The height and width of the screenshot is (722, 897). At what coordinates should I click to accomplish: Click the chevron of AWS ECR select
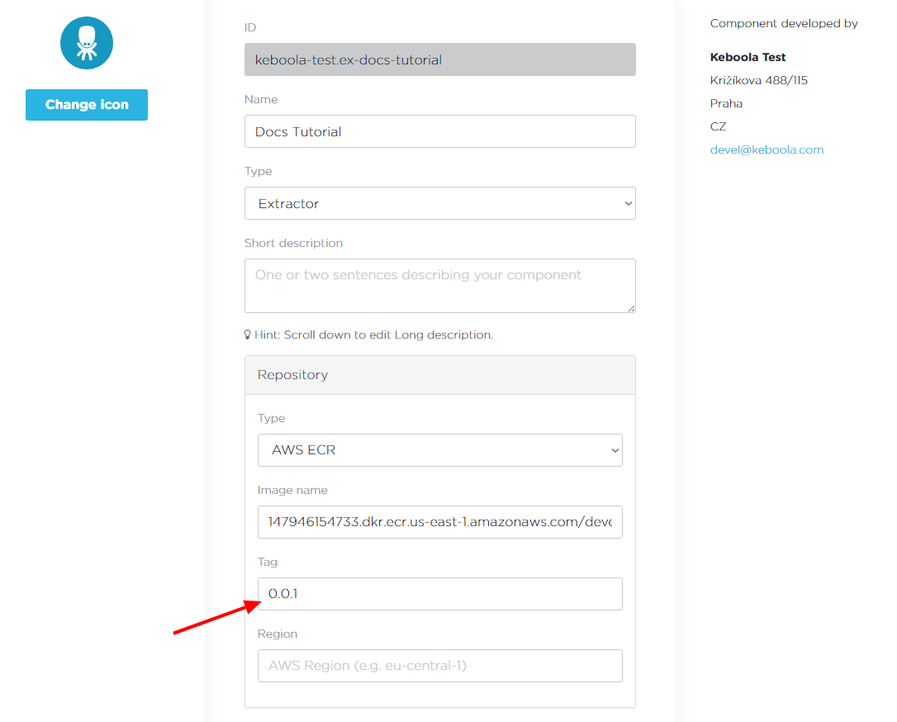pyautogui.click(x=615, y=450)
